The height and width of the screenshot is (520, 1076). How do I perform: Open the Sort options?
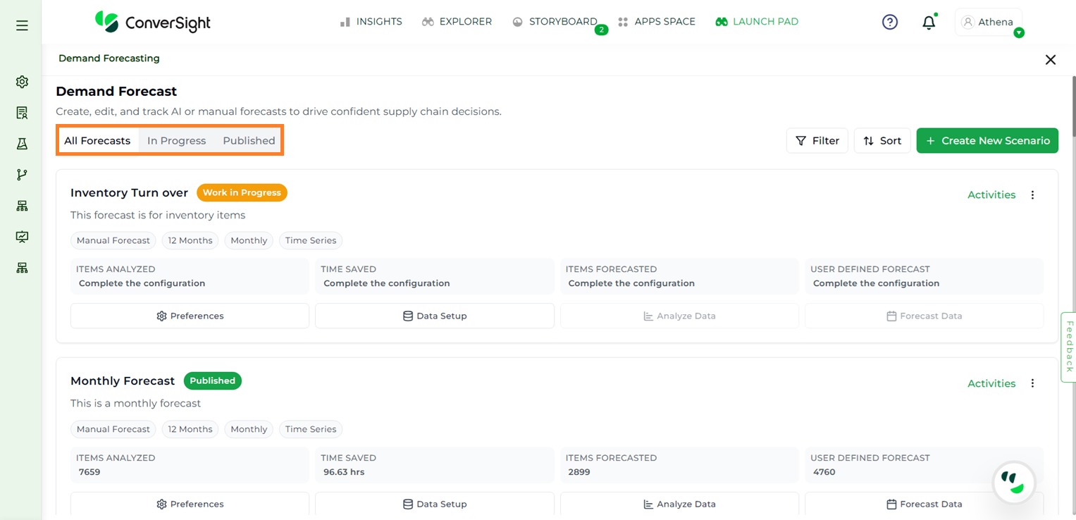882,141
